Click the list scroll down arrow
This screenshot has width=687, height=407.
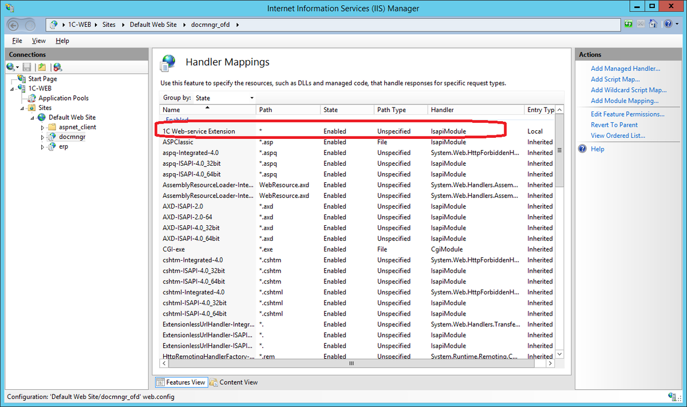559,355
